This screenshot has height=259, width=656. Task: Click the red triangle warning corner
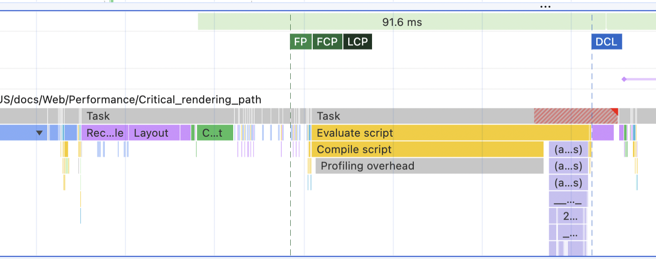pyautogui.click(x=615, y=111)
